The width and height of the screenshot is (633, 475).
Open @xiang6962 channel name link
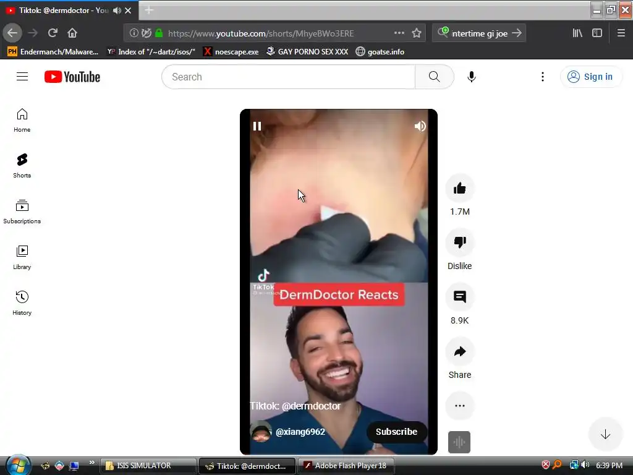300,432
